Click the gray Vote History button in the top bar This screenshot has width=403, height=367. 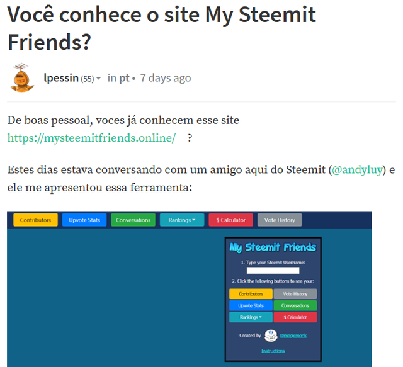(280, 220)
